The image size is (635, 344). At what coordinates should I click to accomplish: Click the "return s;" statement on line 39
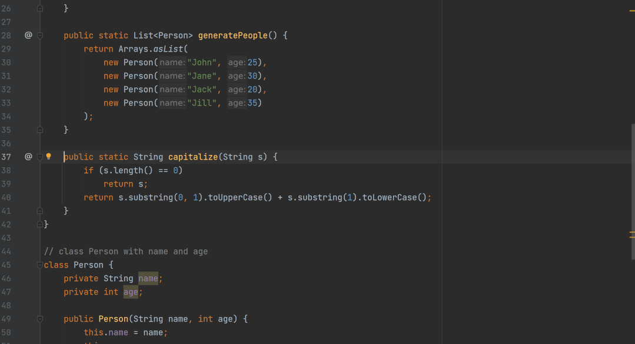(x=125, y=184)
